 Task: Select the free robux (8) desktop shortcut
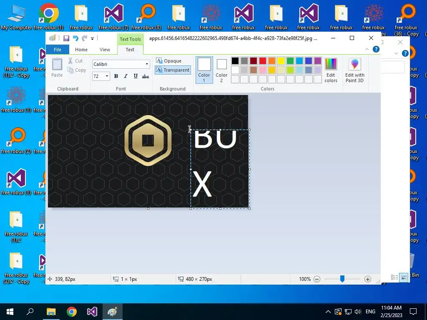coord(146,17)
